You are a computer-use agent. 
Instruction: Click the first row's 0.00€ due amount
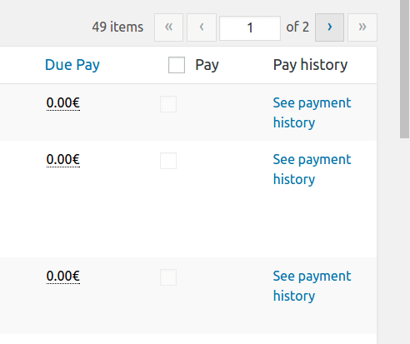point(63,103)
